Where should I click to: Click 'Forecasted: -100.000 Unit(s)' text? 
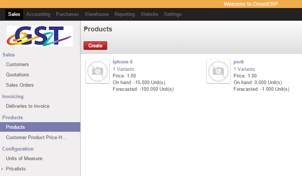pyautogui.click(x=143, y=89)
